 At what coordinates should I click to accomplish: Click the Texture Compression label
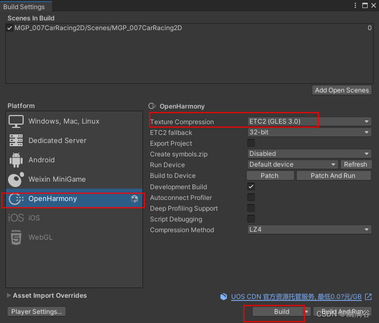pos(182,122)
